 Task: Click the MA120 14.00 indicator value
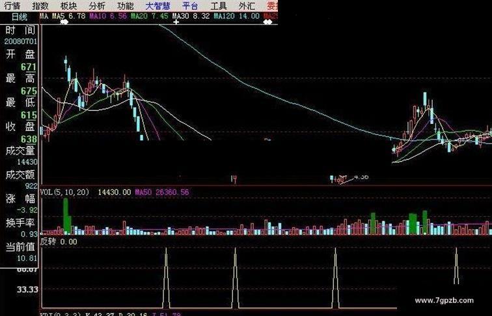237,16
